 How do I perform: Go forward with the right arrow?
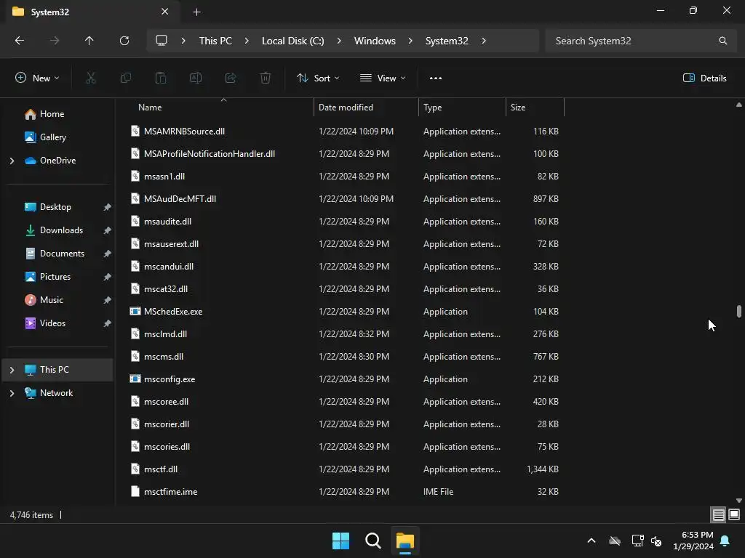(55, 41)
